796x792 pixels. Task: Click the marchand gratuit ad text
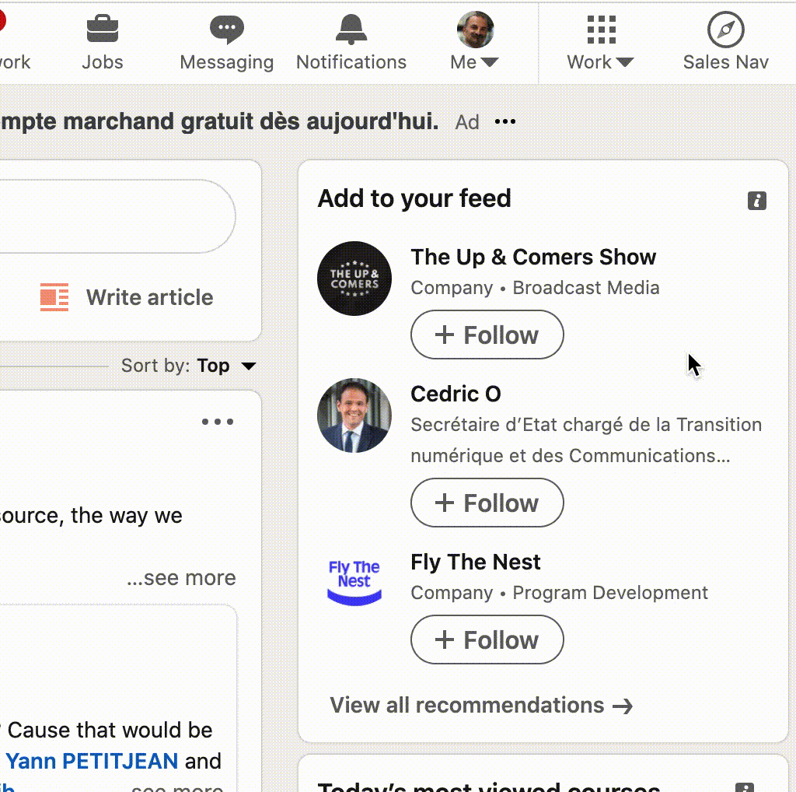218,122
